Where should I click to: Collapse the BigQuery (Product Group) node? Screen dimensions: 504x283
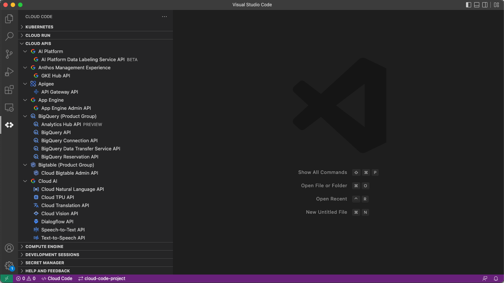click(x=25, y=116)
